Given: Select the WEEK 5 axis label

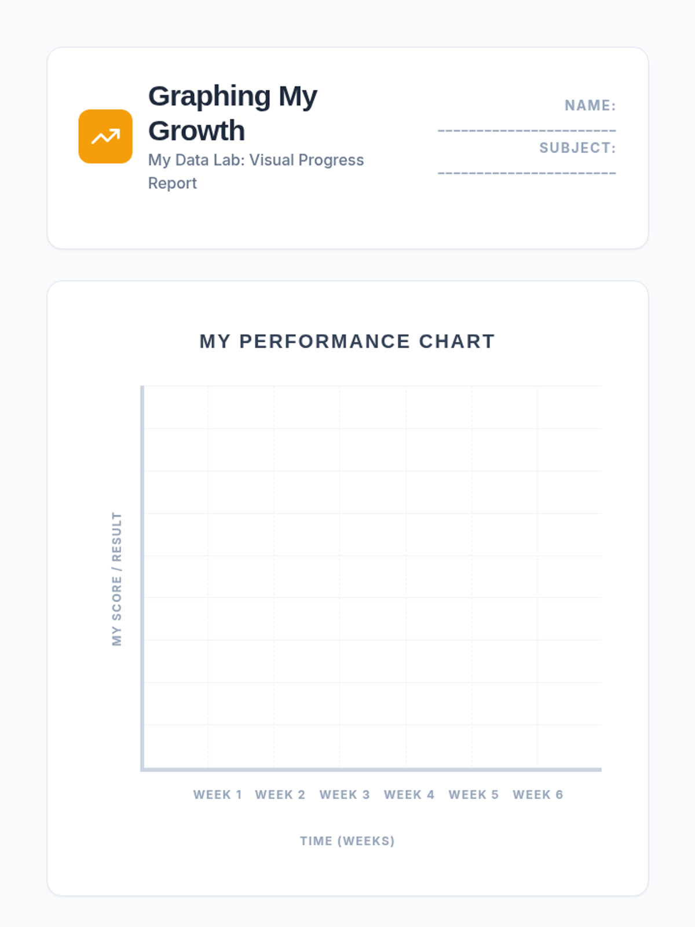Looking at the screenshot, I should (x=473, y=795).
